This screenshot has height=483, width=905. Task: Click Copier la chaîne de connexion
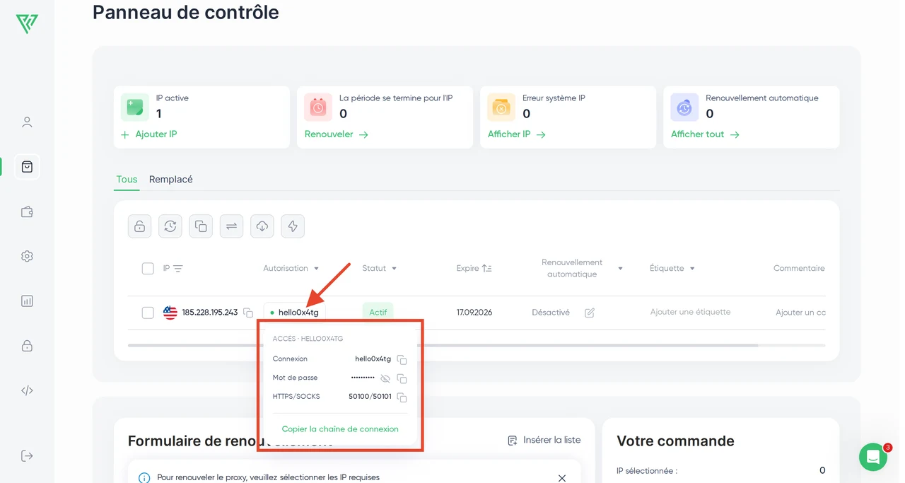click(x=340, y=429)
